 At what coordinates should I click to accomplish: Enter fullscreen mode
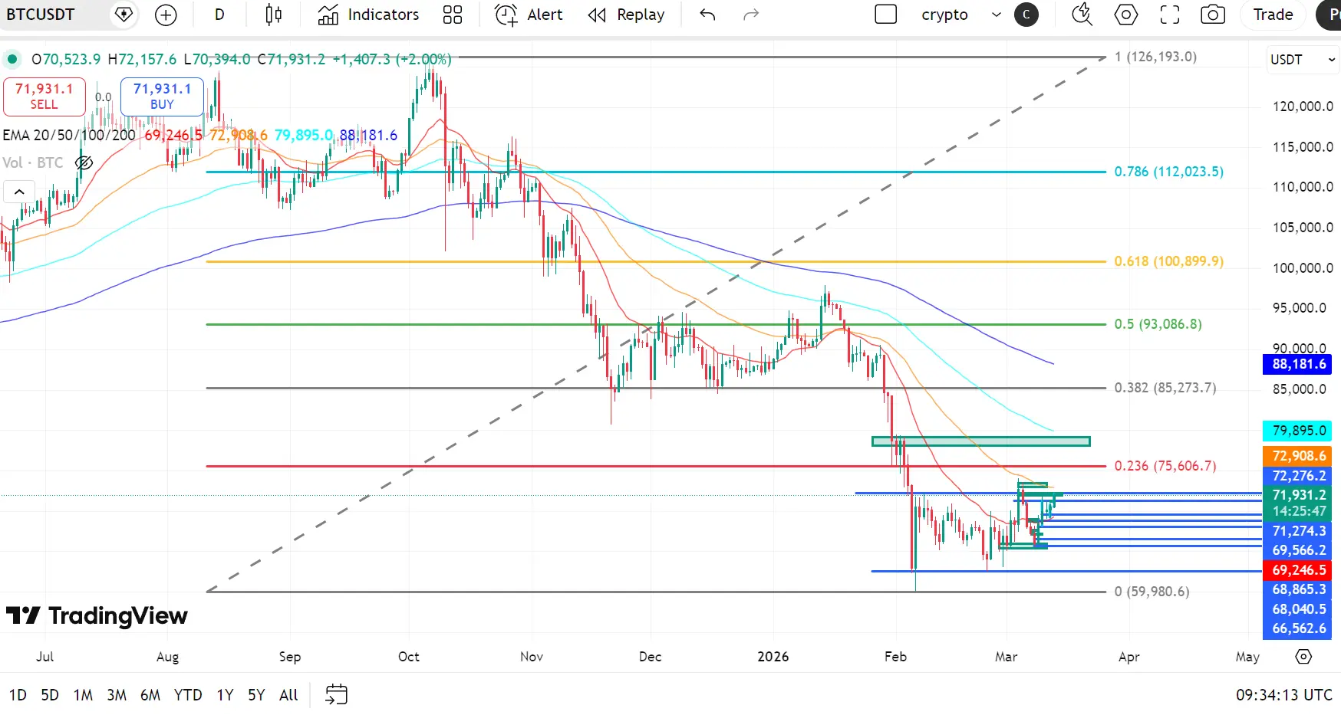pyautogui.click(x=1169, y=15)
